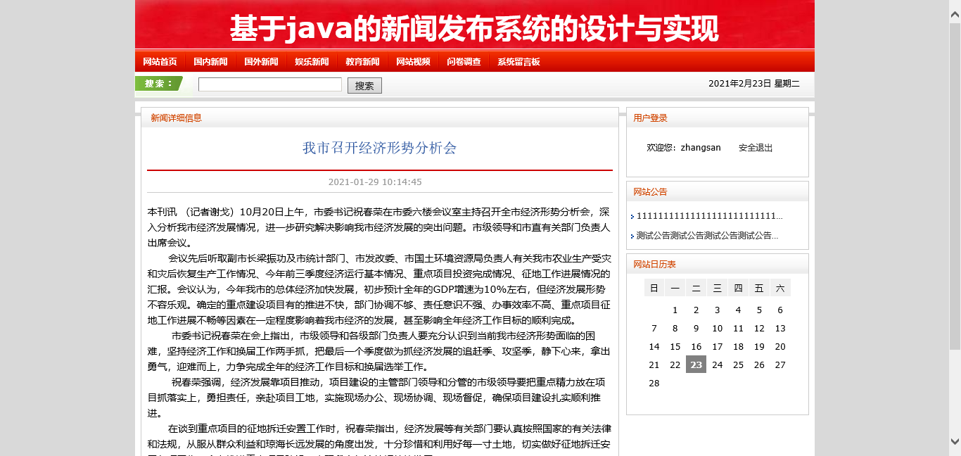Click the green 搜索 label tag
The height and width of the screenshot is (456, 961).
(159, 84)
